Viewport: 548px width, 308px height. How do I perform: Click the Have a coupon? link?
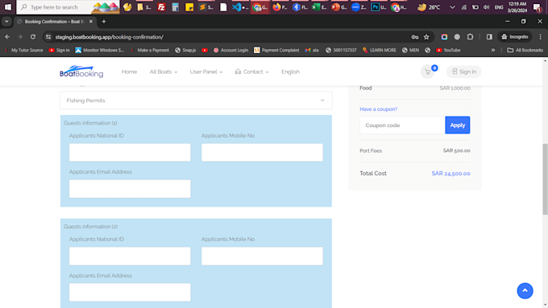click(379, 109)
